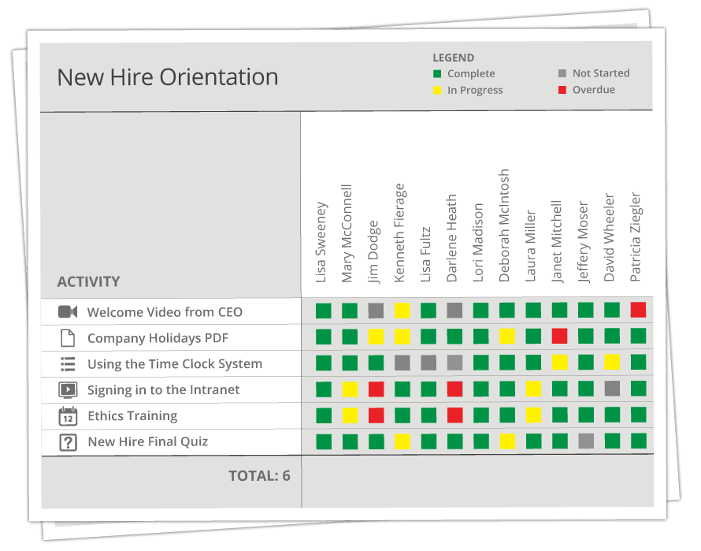Select the Lisa Sweeney column header
This screenshot has height=551, width=701.
coord(321,242)
